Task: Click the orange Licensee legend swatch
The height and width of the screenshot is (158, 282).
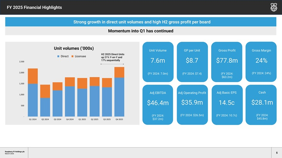Action: pyautogui.click(x=72, y=56)
